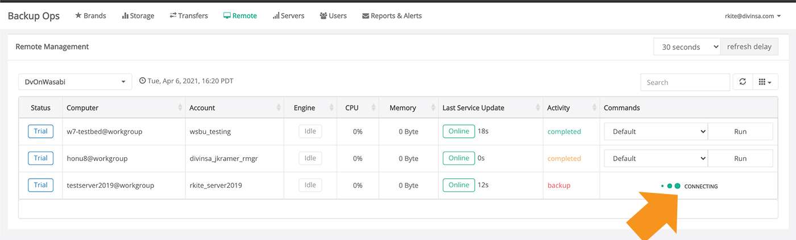Click account wsbu_testing
This screenshot has width=796, height=240.
click(x=210, y=132)
